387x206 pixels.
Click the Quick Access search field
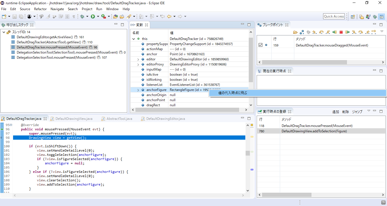[334, 16]
